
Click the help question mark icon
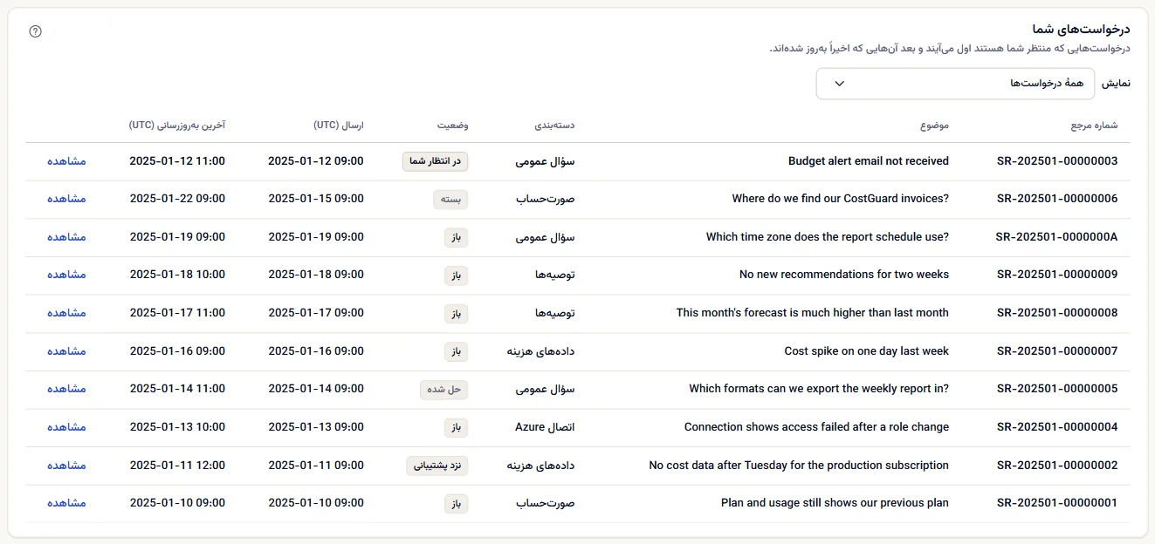point(36,31)
